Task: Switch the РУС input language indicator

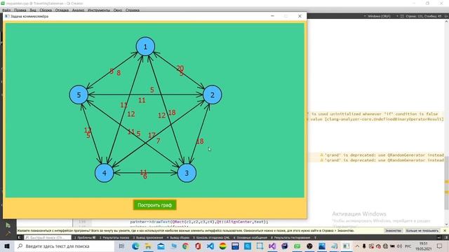Action: coord(408,246)
